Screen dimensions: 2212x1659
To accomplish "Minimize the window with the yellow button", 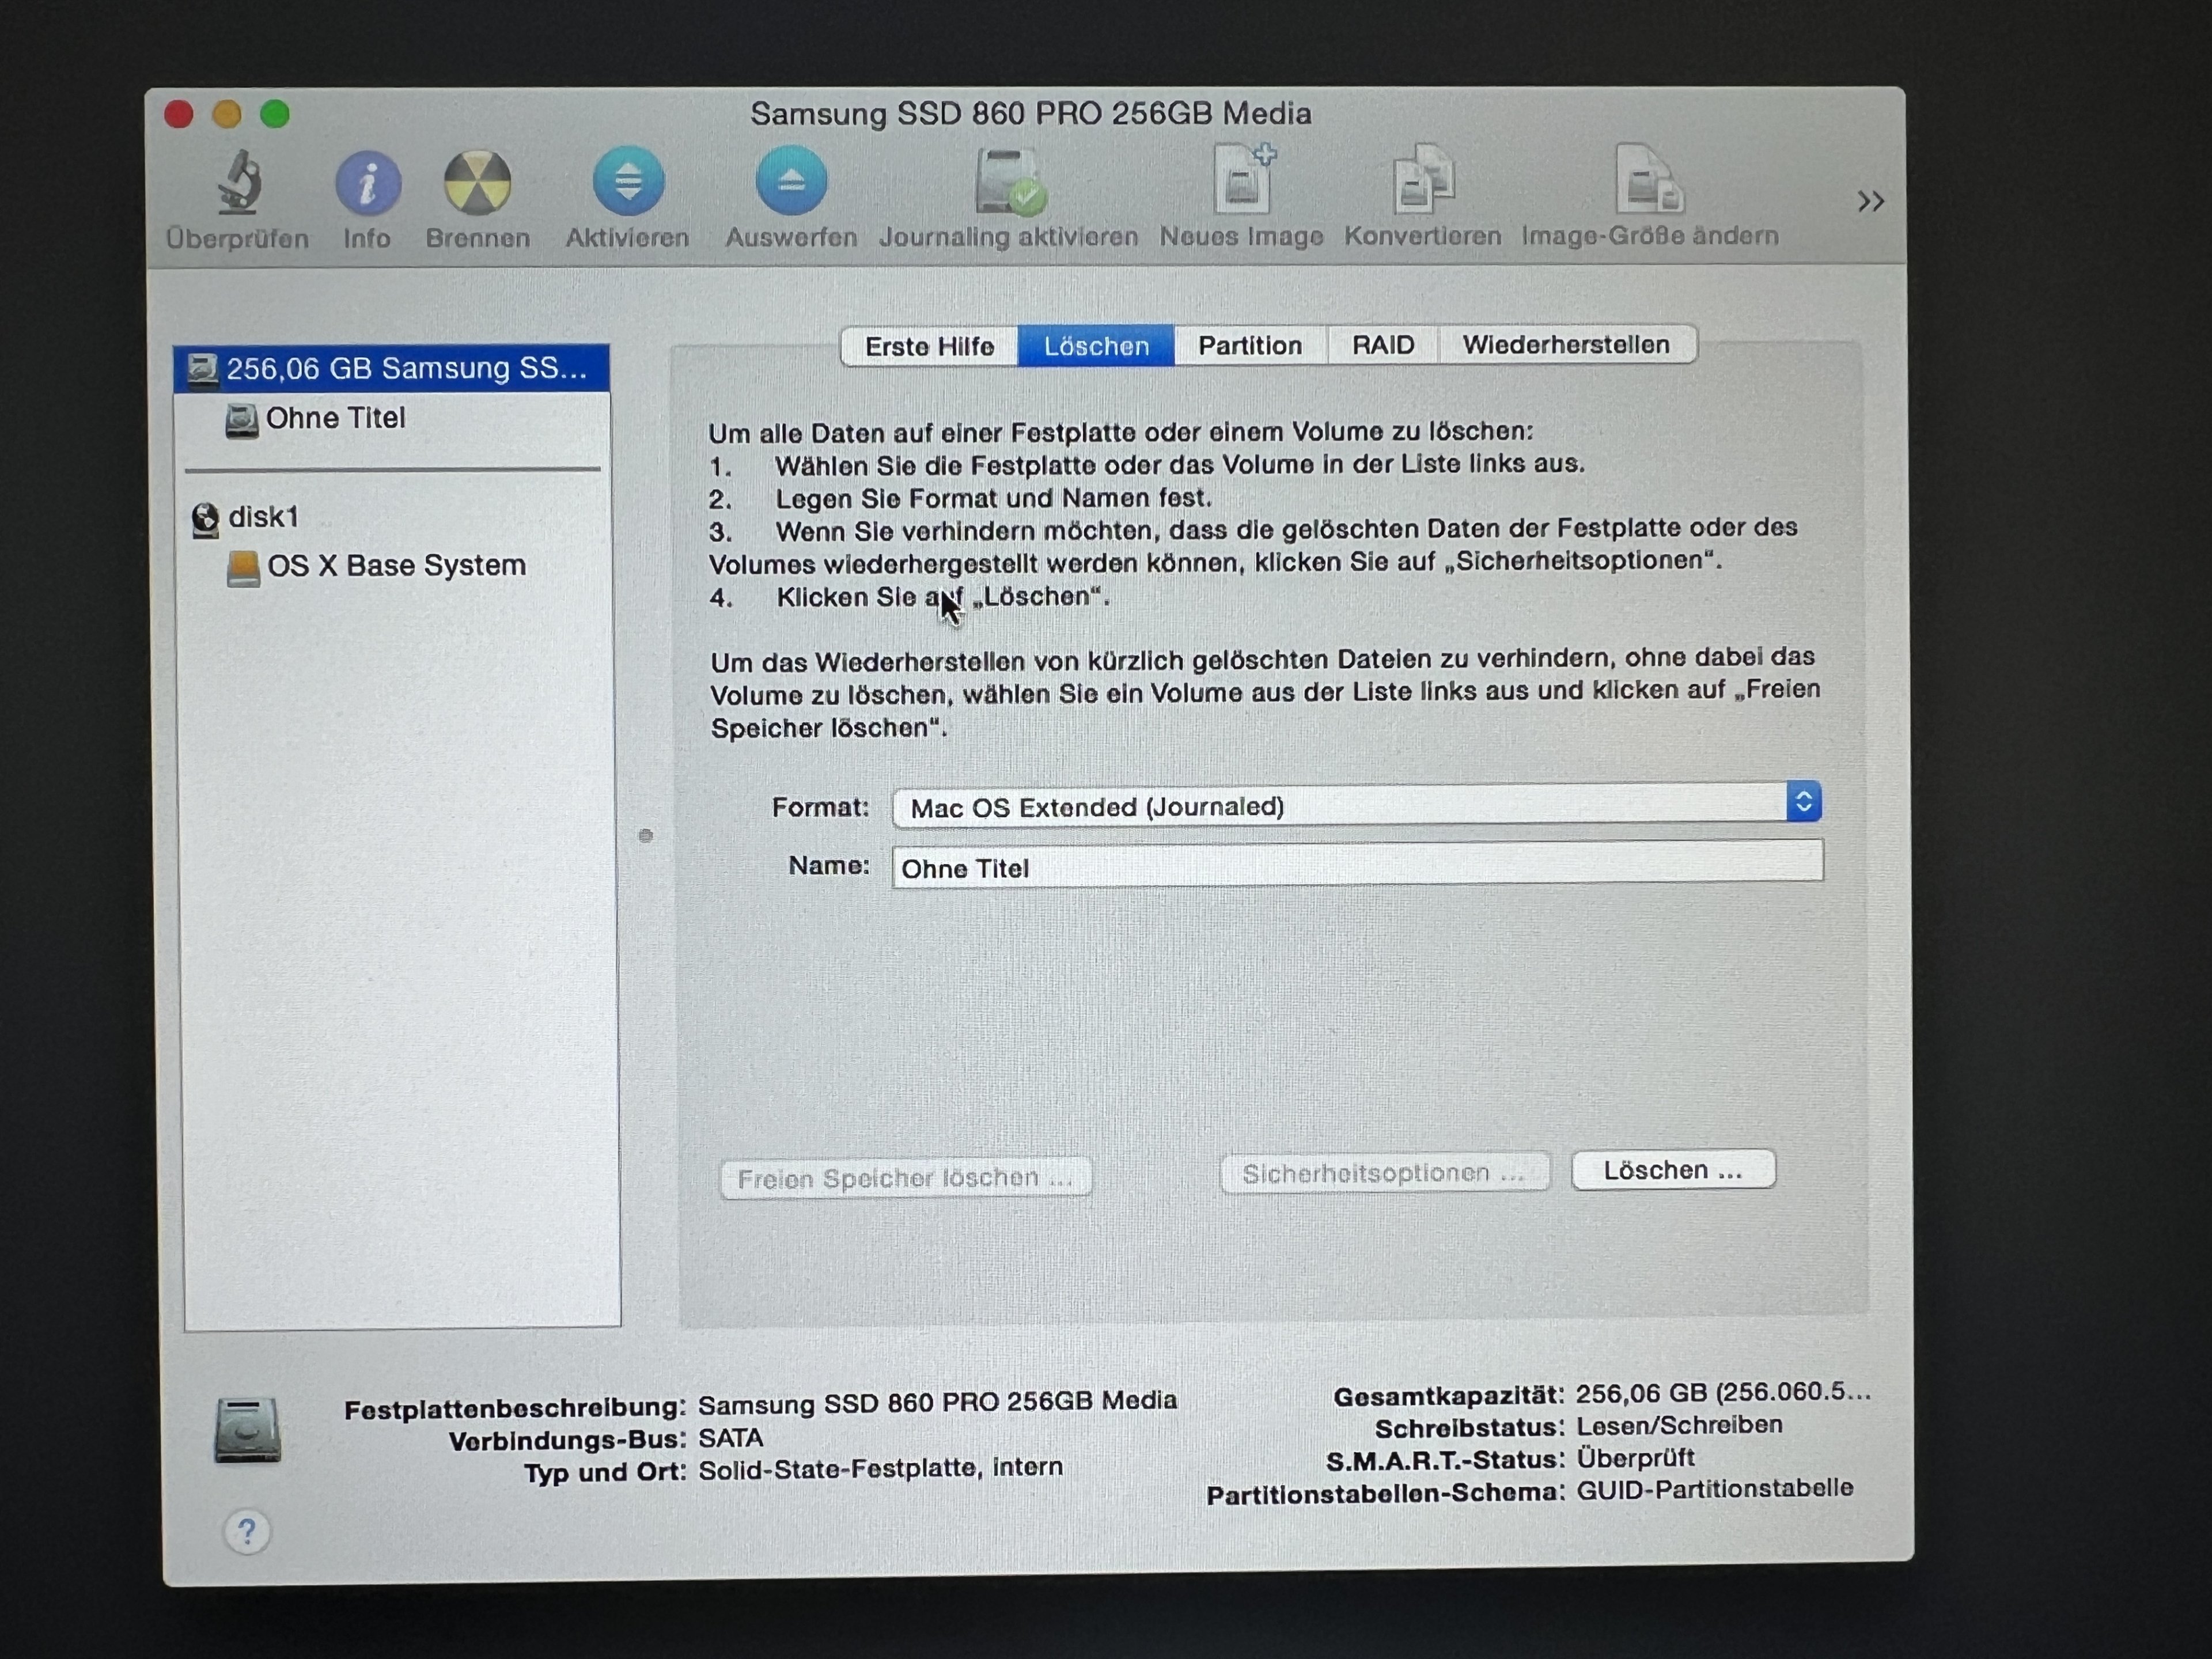I will tap(227, 115).
